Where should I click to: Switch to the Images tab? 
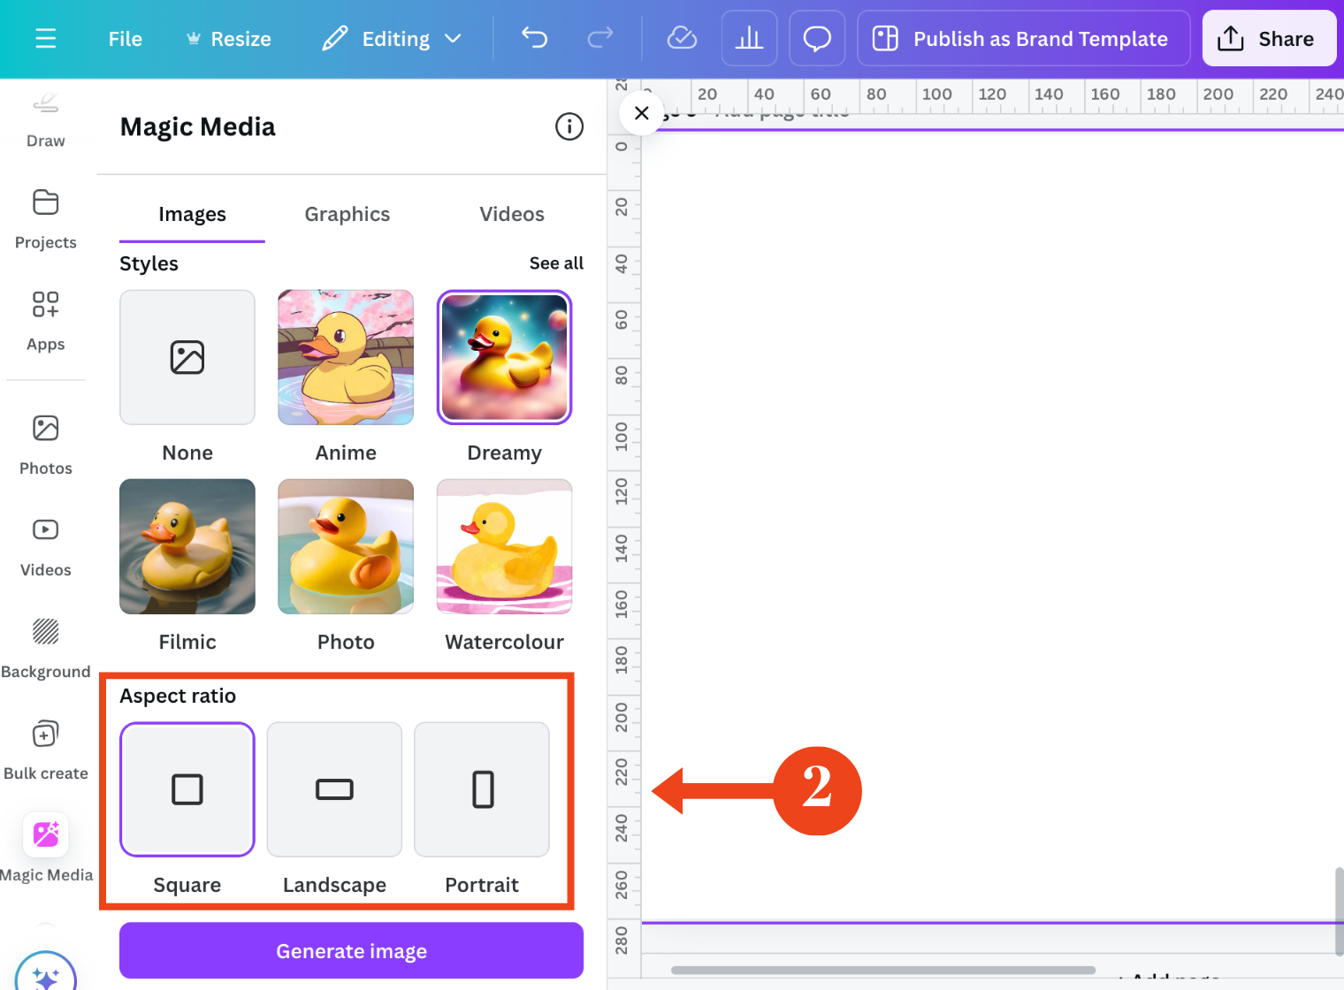point(192,214)
